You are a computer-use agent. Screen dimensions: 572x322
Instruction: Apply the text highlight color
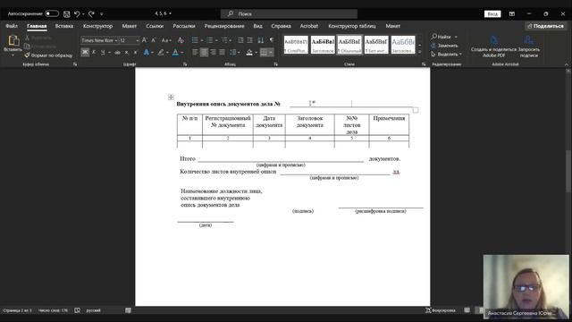[x=161, y=53]
